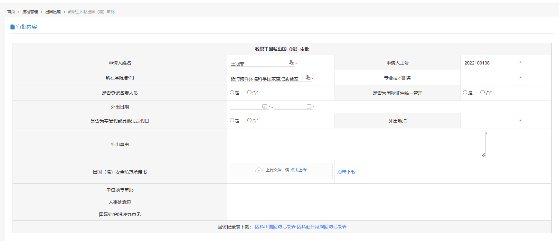Click the cloud upload icon
The width and height of the screenshot is (559, 241).
[259, 170]
